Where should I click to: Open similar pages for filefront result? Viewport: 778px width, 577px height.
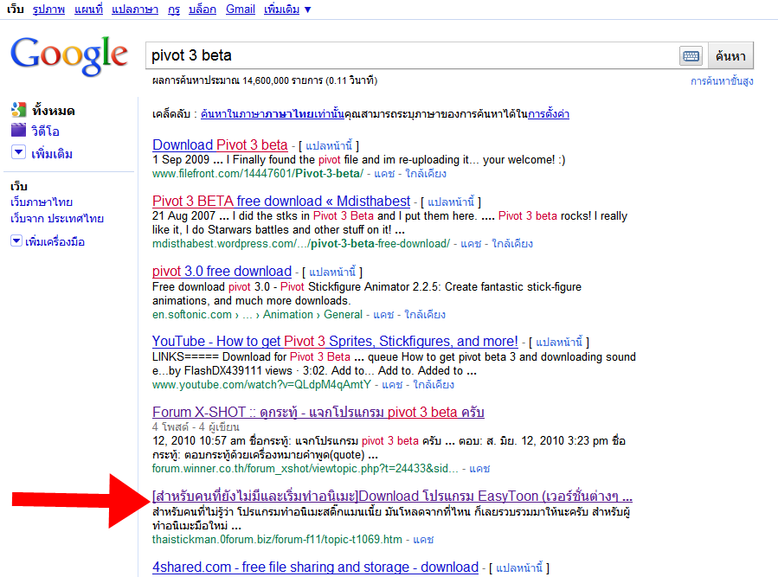[x=426, y=174]
